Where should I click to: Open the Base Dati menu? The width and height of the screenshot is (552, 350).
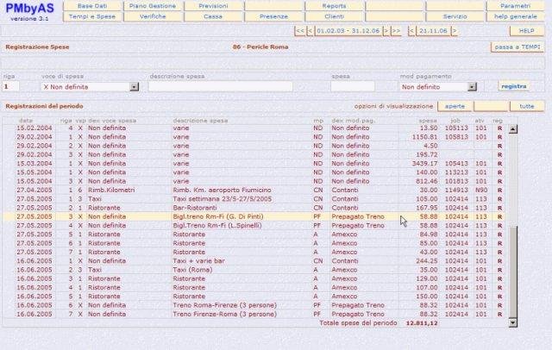pyautogui.click(x=92, y=6)
